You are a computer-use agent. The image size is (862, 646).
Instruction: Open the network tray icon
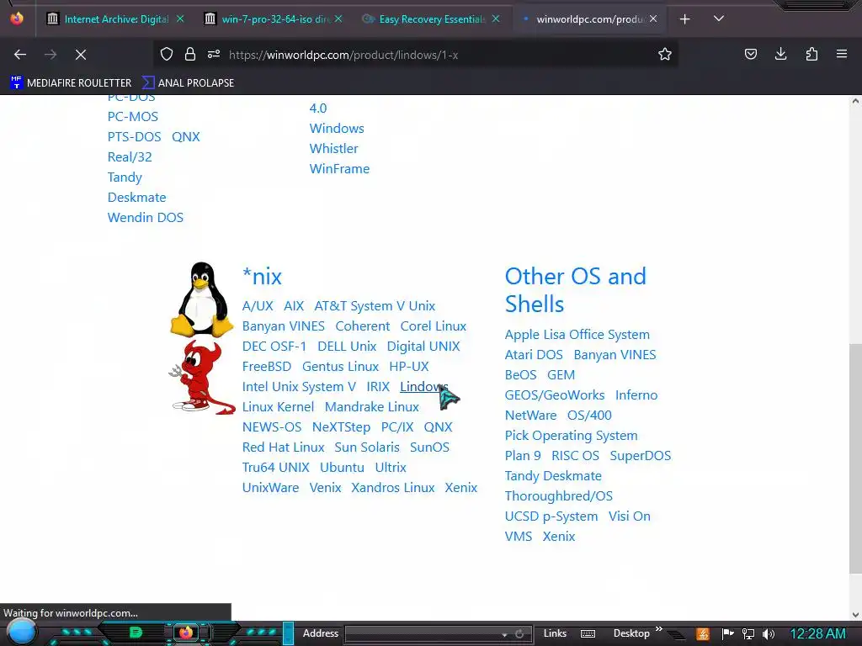748,634
